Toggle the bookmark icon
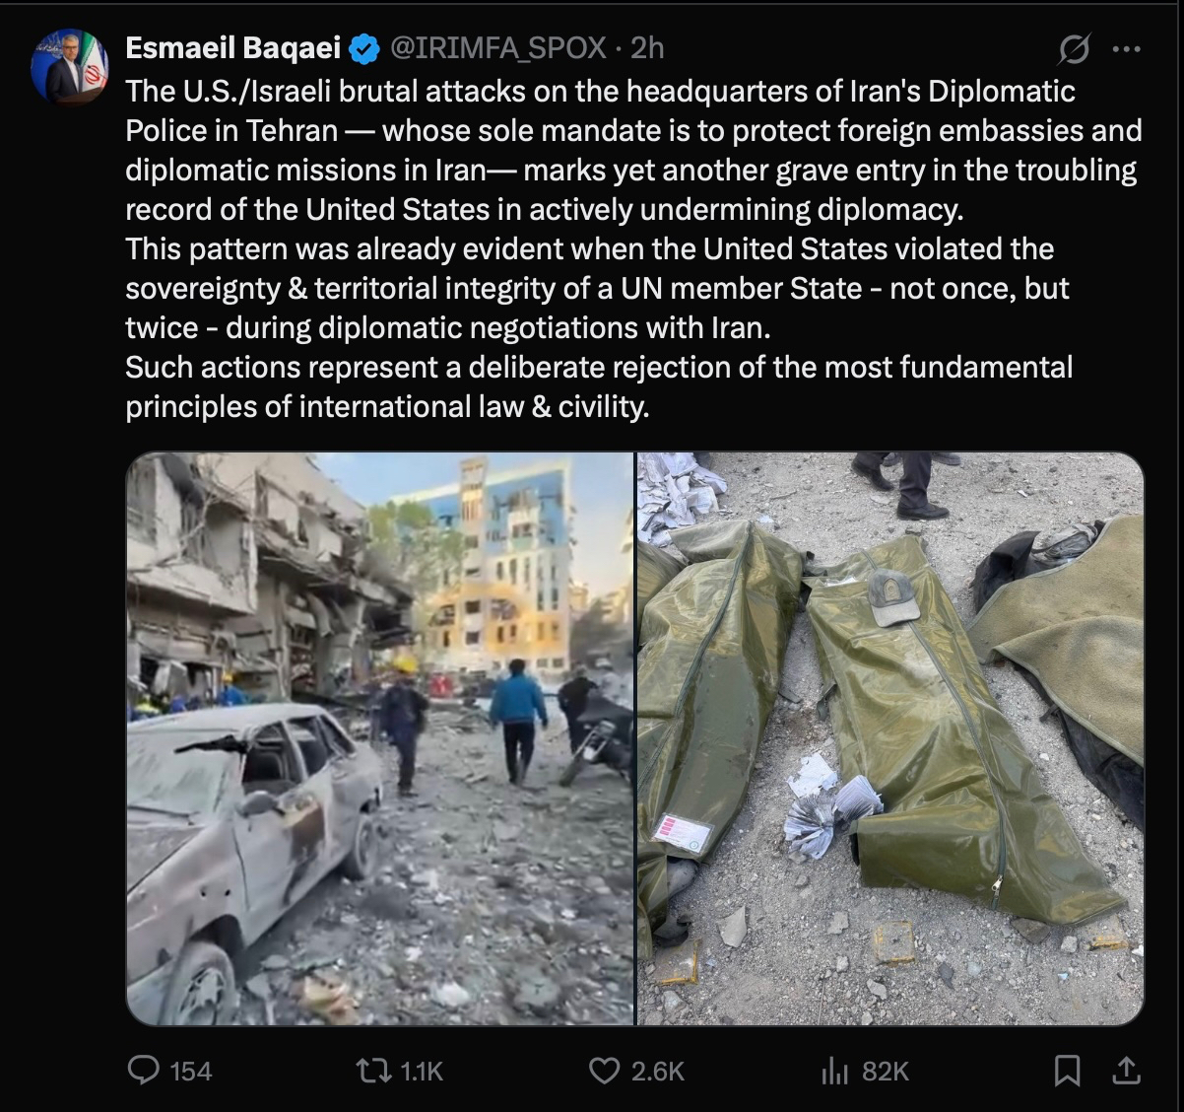 1067,1071
